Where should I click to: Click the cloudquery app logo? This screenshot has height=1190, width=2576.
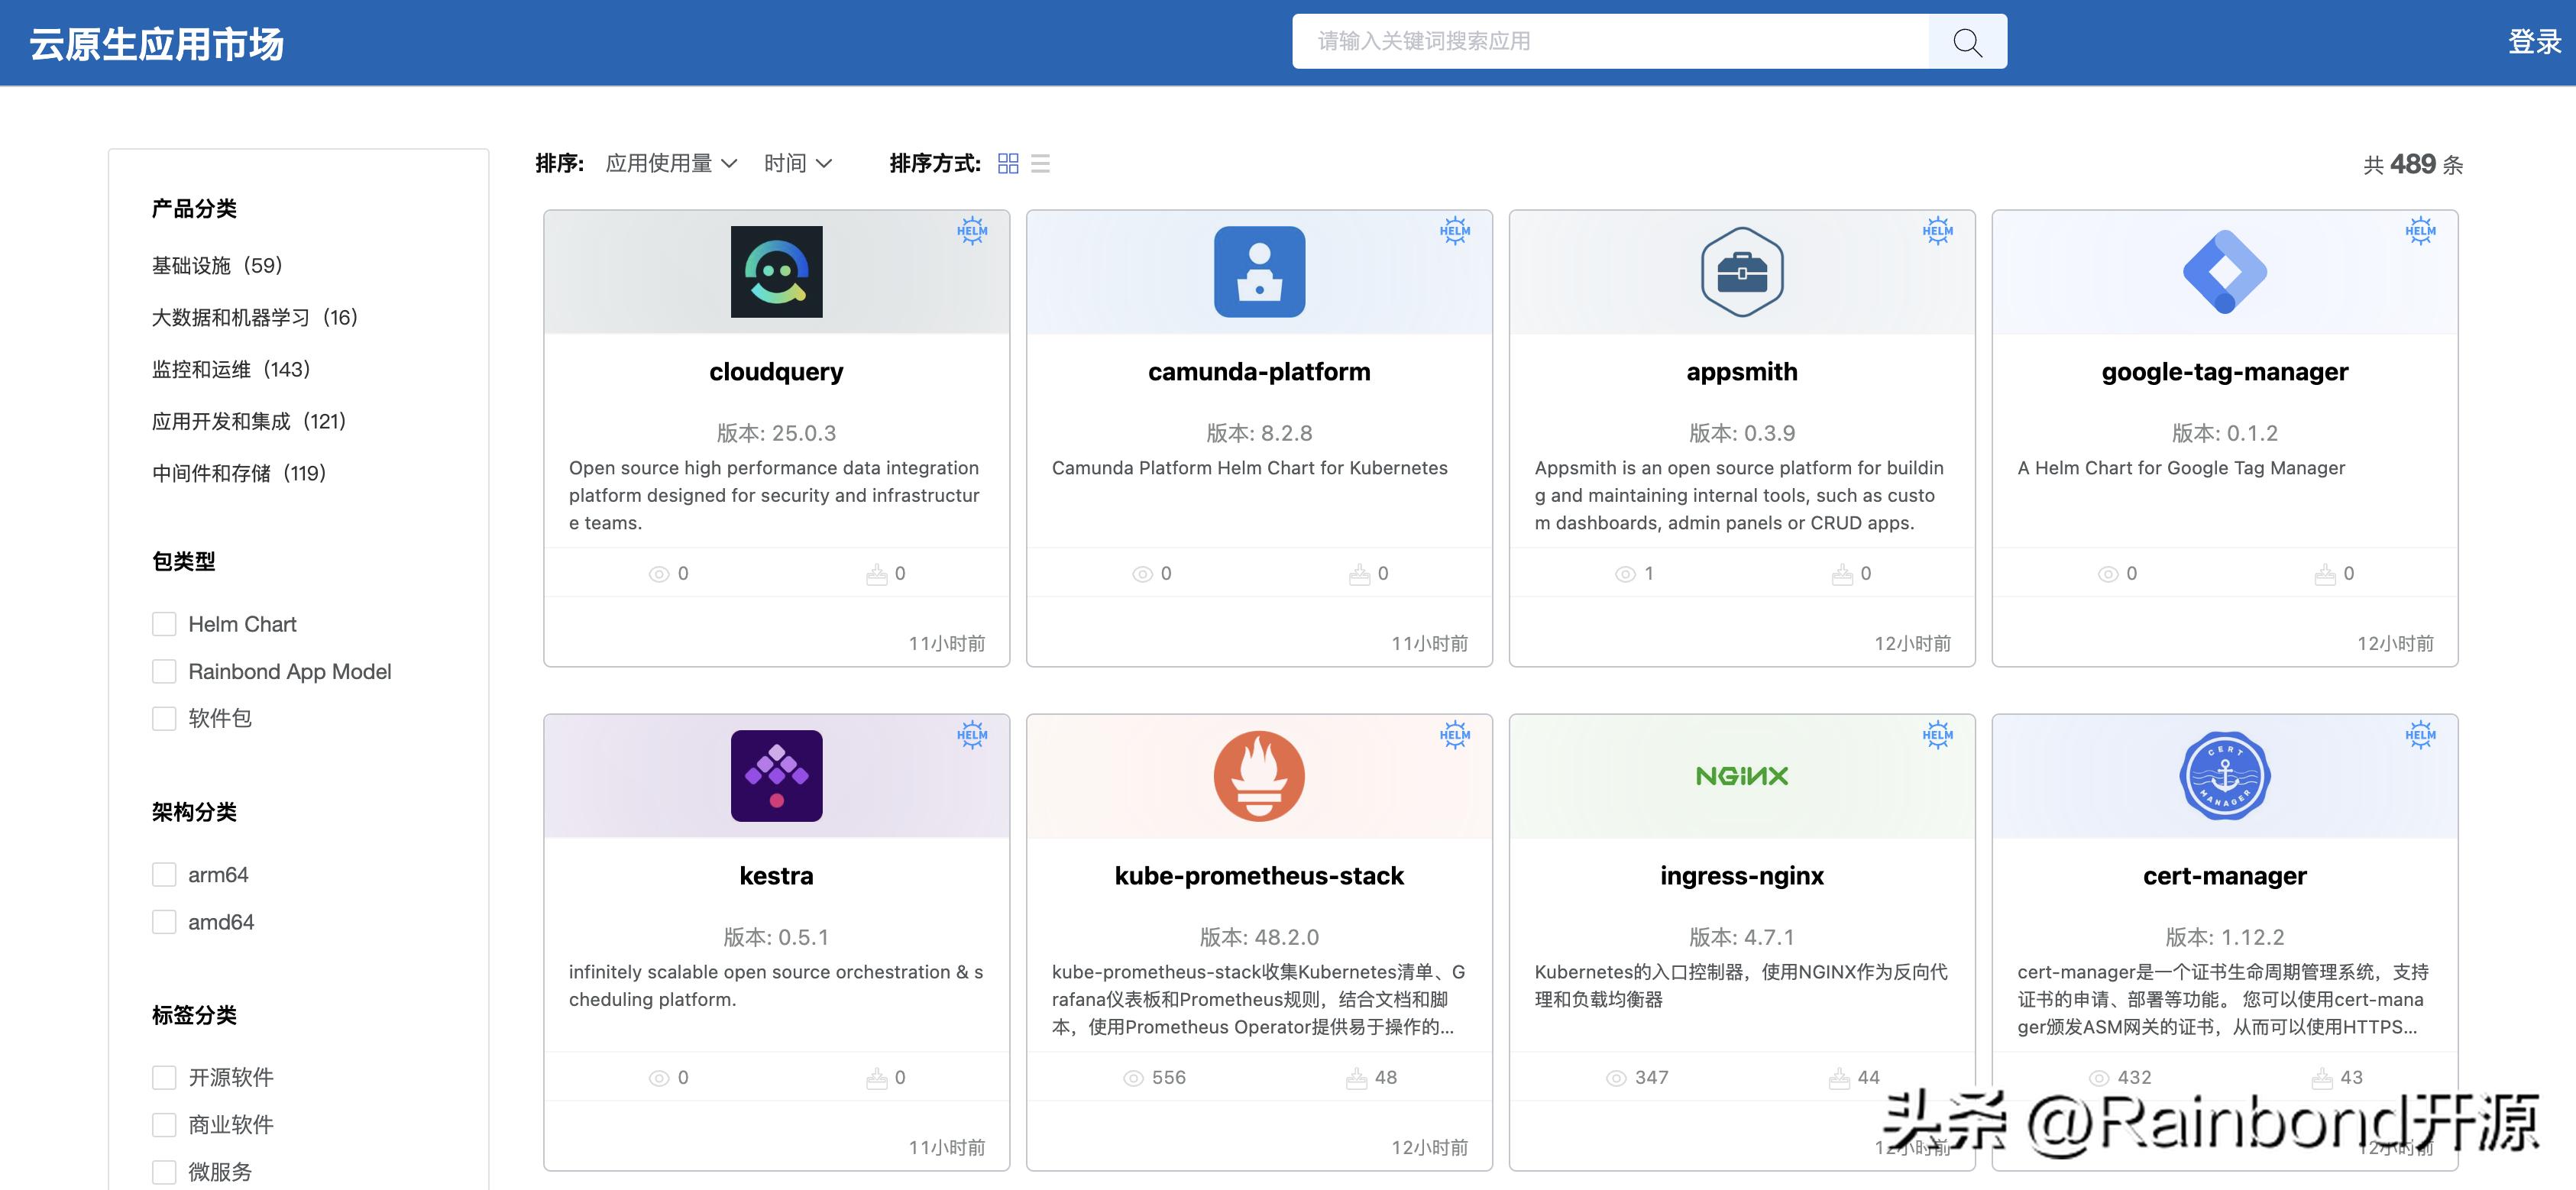point(777,272)
